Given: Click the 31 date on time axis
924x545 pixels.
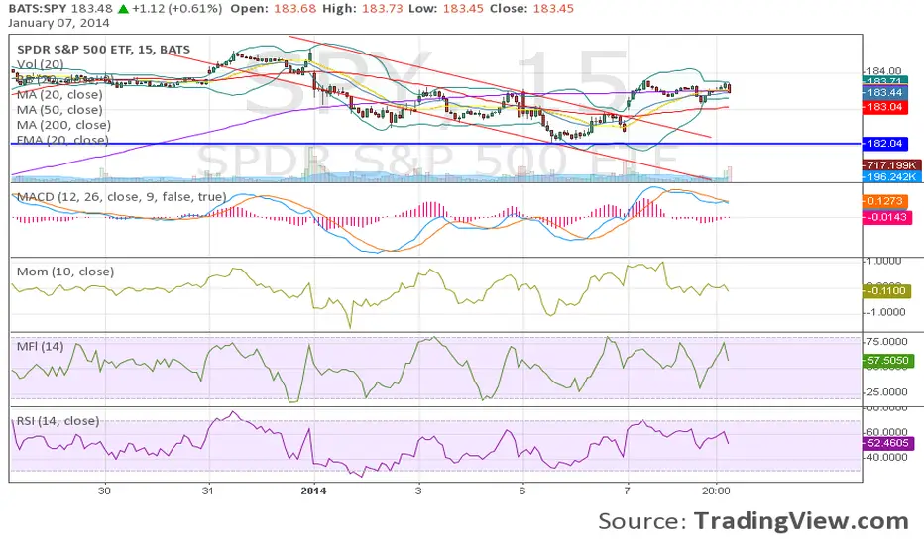Looking at the screenshot, I should (207, 490).
